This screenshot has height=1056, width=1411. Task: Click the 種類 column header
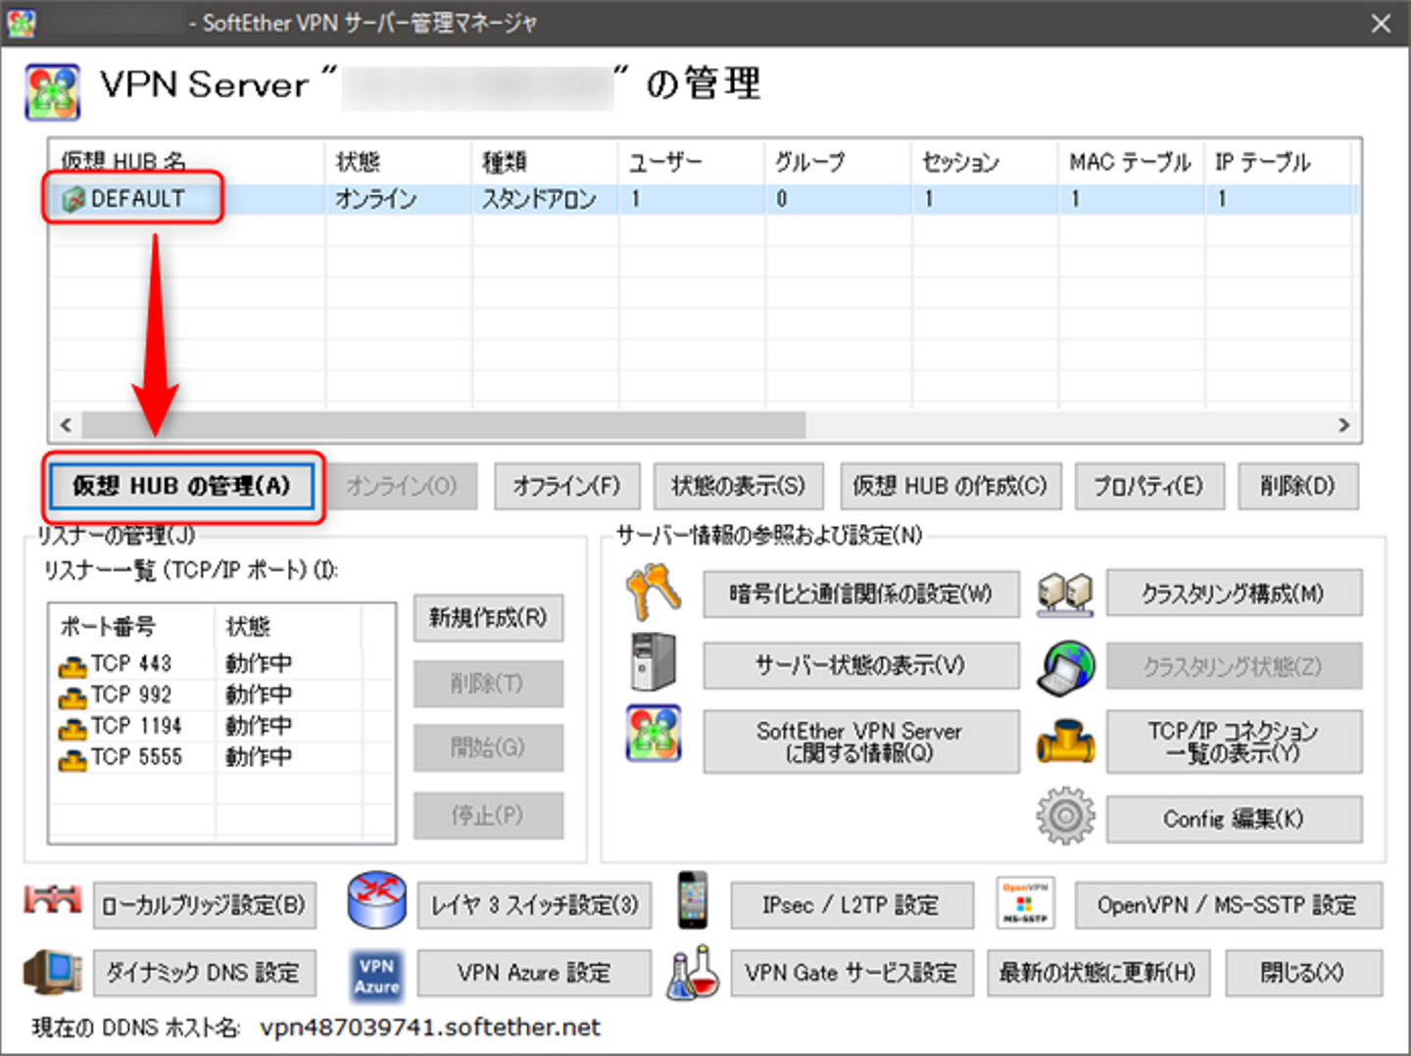[545, 162]
